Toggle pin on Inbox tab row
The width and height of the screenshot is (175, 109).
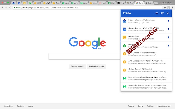coord(168,21)
